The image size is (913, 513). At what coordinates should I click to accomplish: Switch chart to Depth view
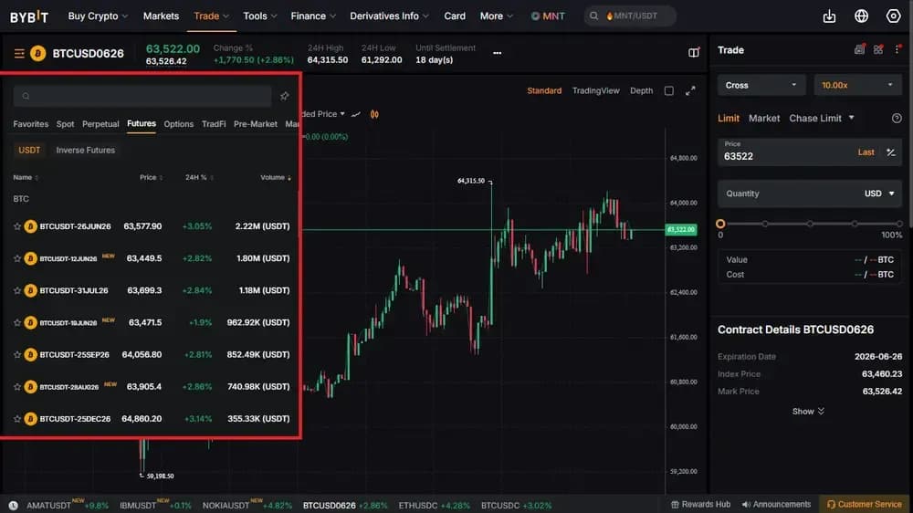point(641,91)
